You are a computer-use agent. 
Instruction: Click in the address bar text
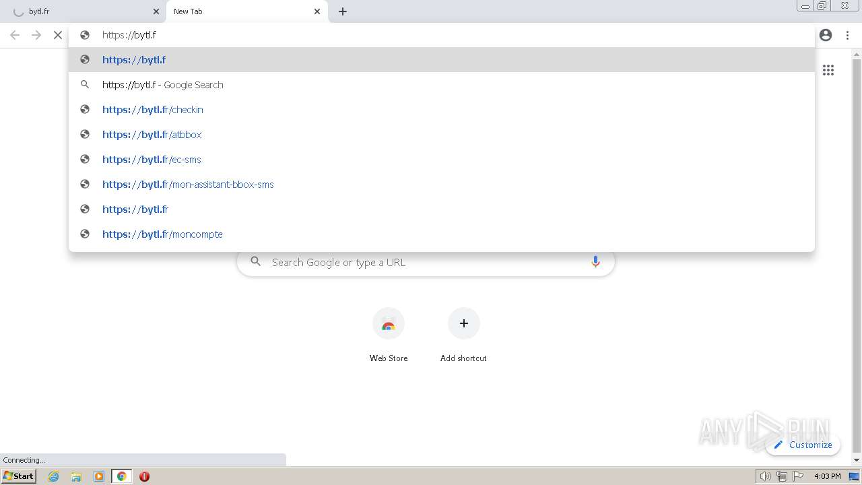(129, 35)
